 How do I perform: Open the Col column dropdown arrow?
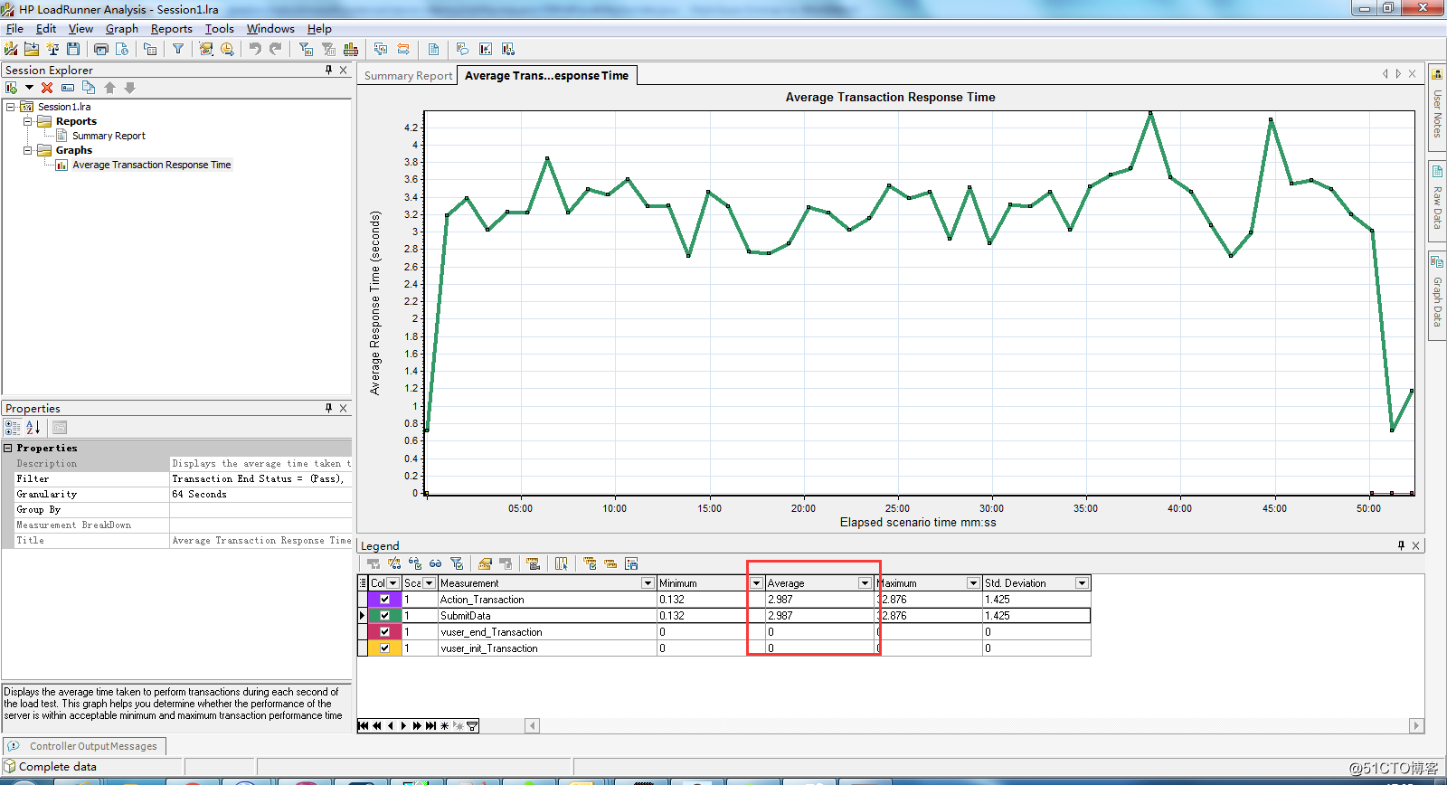[392, 583]
